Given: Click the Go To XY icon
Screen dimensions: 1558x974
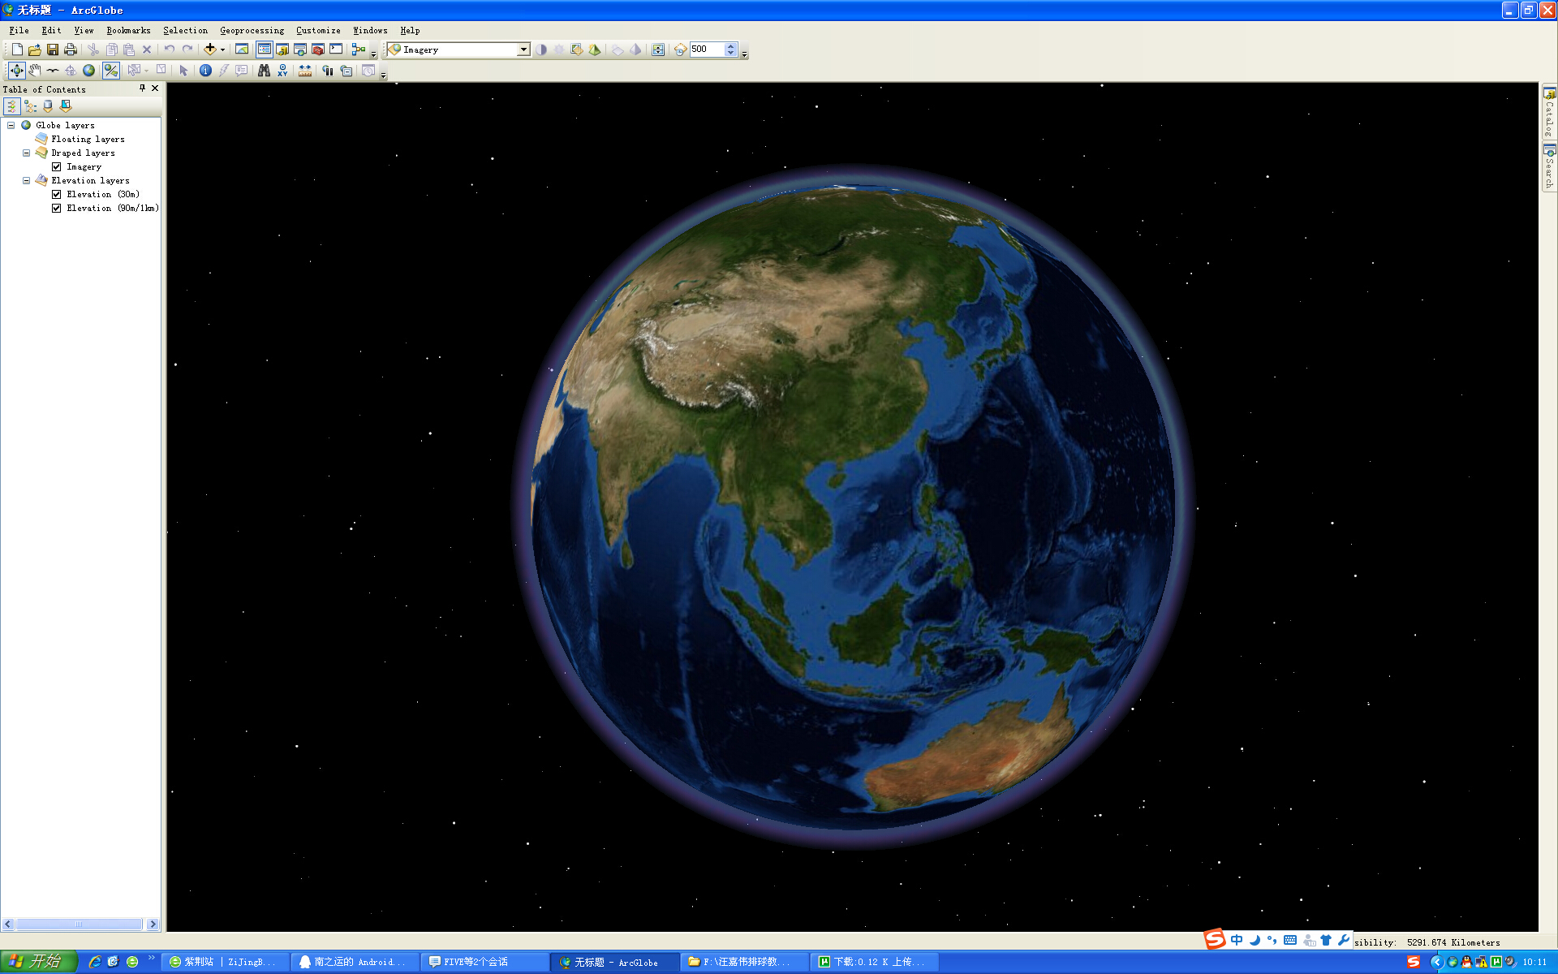Looking at the screenshot, I should [282, 71].
